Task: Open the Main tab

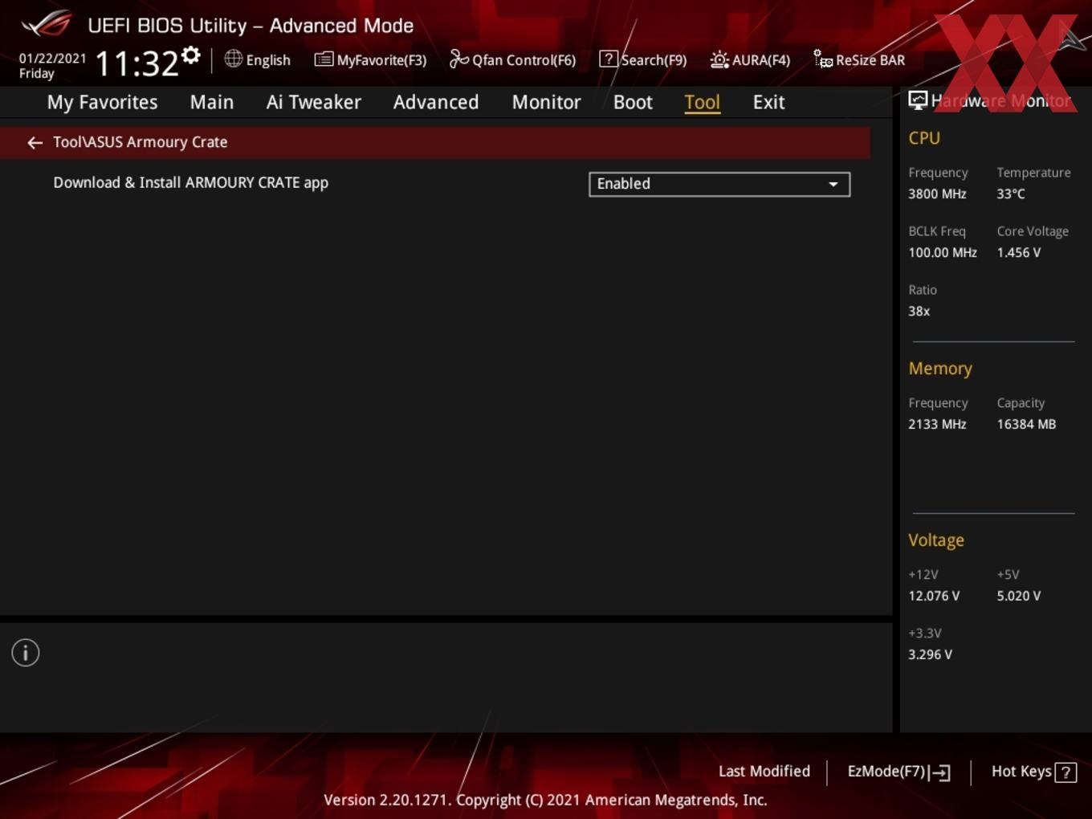Action: point(212,102)
